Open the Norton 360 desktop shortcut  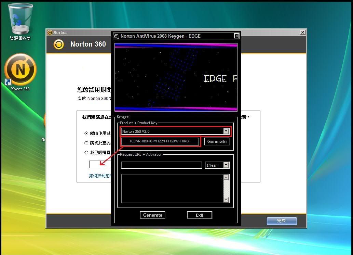(x=20, y=72)
